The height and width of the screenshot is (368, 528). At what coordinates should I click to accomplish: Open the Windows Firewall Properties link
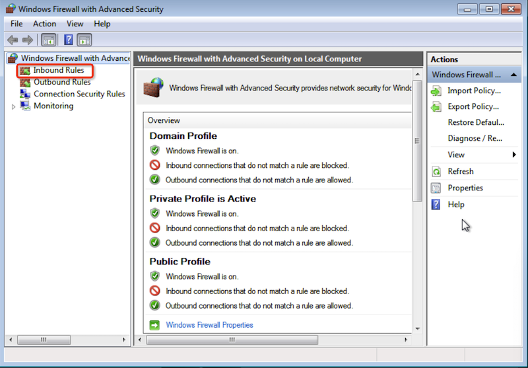pyautogui.click(x=209, y=325)
